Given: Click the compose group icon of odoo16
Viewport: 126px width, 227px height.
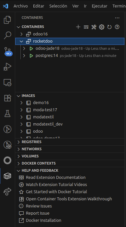Looking at the screenshot, I should pyautogui.click(x=29, y=34).
